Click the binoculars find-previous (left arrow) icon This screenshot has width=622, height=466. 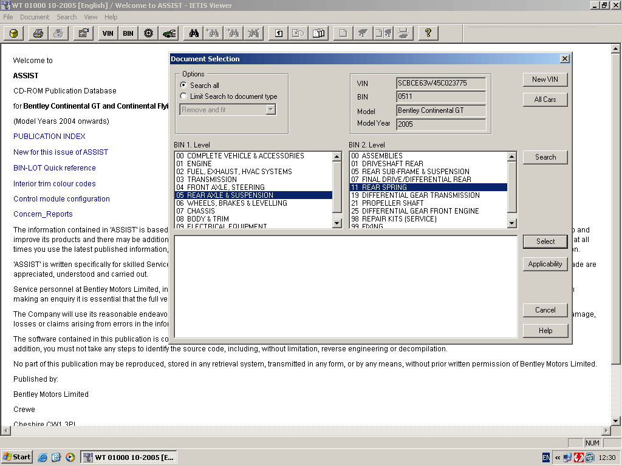coord(213,33)
